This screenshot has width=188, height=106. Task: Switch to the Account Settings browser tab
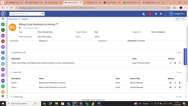pyautogui.click(x=131, y=2)
